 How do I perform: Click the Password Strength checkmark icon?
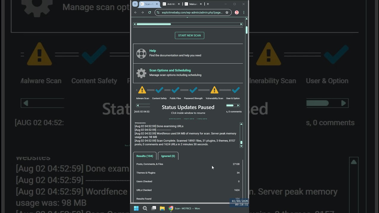193,90
